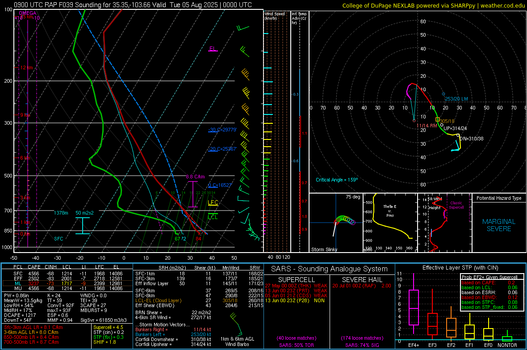Click the Supercell = 4.5 index
The width and height of the screenshot is (527, 350).
(x=108, y=327)
